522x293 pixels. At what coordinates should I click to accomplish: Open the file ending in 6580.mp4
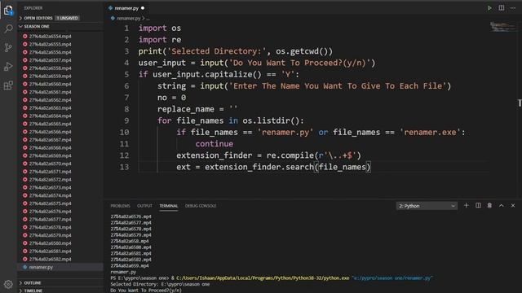(51, 243)
